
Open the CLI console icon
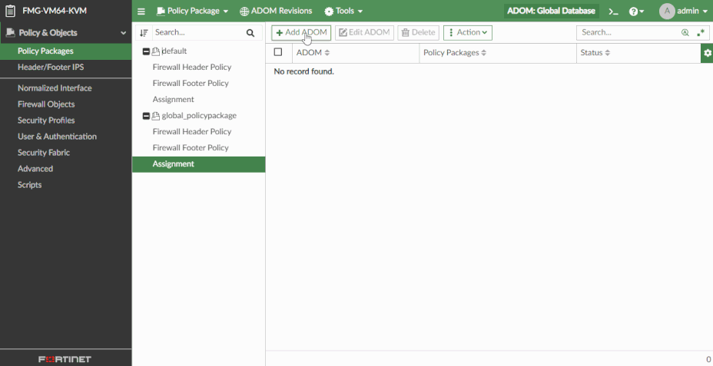pyautogui.click(x=613, y=12)
